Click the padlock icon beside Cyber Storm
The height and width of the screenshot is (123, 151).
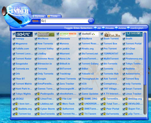click(x=39, y=109)
